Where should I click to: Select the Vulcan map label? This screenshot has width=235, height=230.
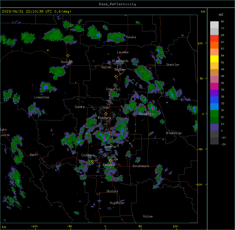pos(148,216)
